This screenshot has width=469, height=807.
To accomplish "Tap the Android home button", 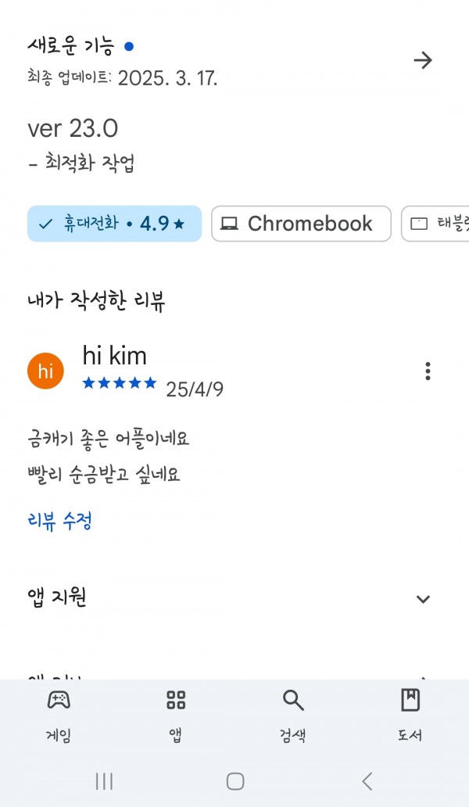I will point(235,781).
